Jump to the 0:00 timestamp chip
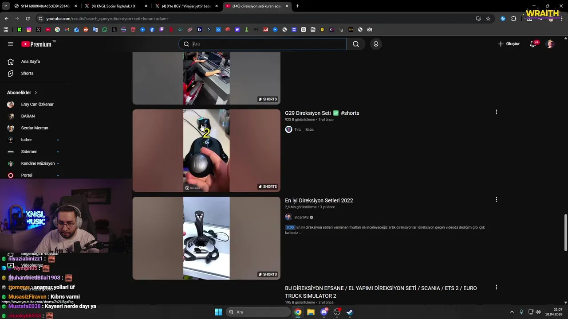This screenshot has height=319, width=568. (x=290, y=227)
